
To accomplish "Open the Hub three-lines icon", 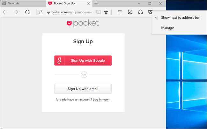I will click(120, 12).
